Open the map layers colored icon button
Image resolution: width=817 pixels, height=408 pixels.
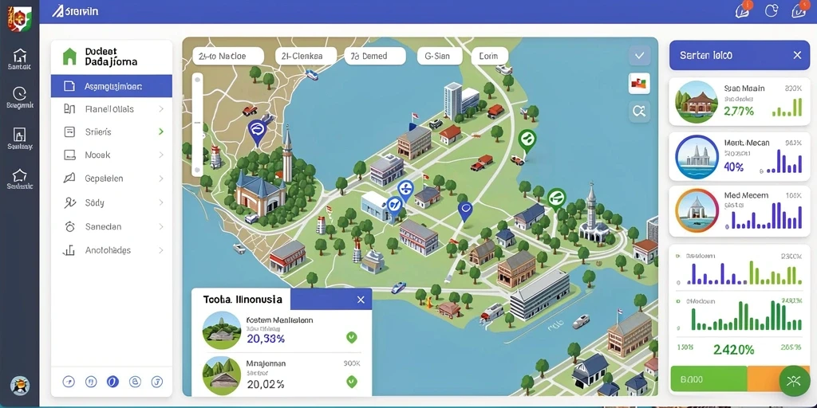point(639,83)
